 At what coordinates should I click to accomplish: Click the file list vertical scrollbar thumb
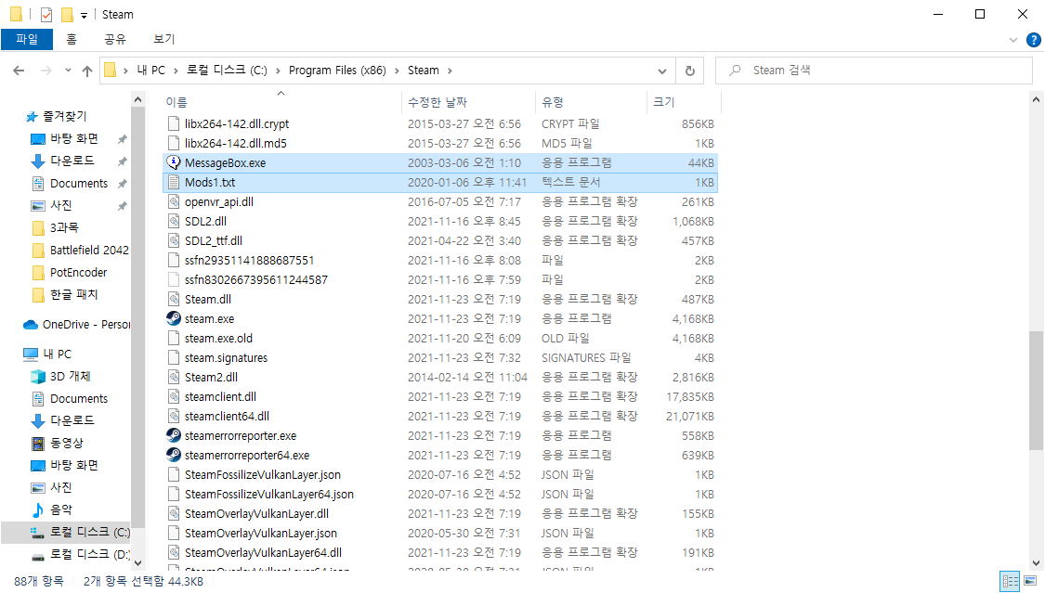tap(1036, 391)
